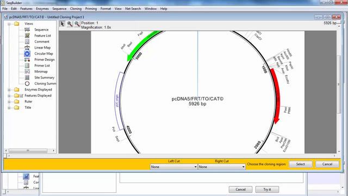Click the Try it button

pos(267,189)
